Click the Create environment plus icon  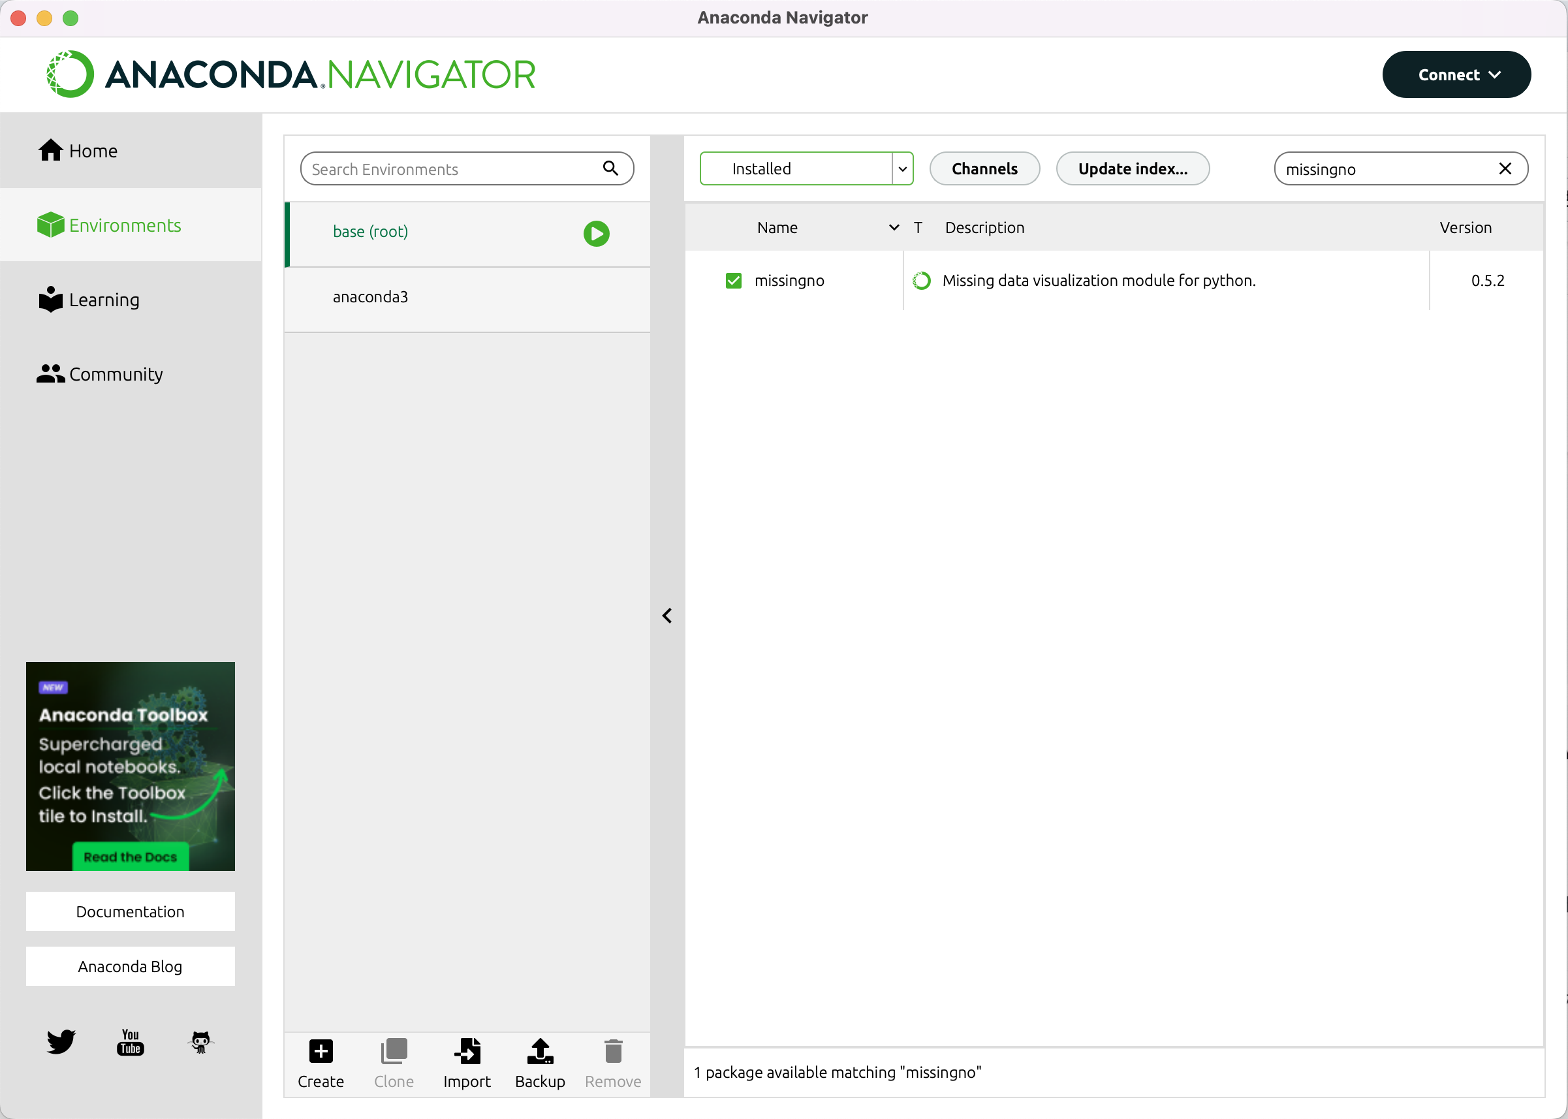(x=321, y=1052)
